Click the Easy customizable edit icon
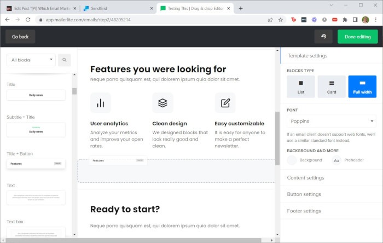 [225, 103]
